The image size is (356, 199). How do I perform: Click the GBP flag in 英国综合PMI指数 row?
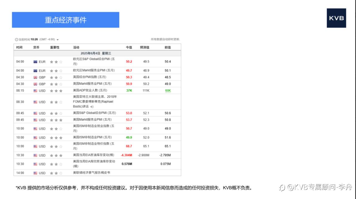pyautogui.click(x=35, y=77)
